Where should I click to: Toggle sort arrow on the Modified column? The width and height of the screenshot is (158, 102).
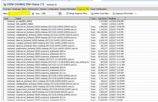pos(118,18)
